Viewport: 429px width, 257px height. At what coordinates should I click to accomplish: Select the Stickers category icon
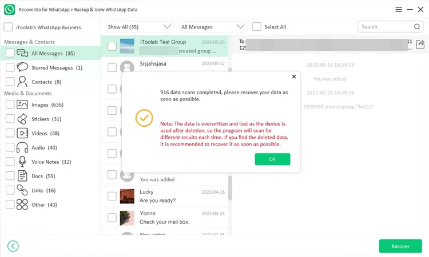click(x=22, y=119)
